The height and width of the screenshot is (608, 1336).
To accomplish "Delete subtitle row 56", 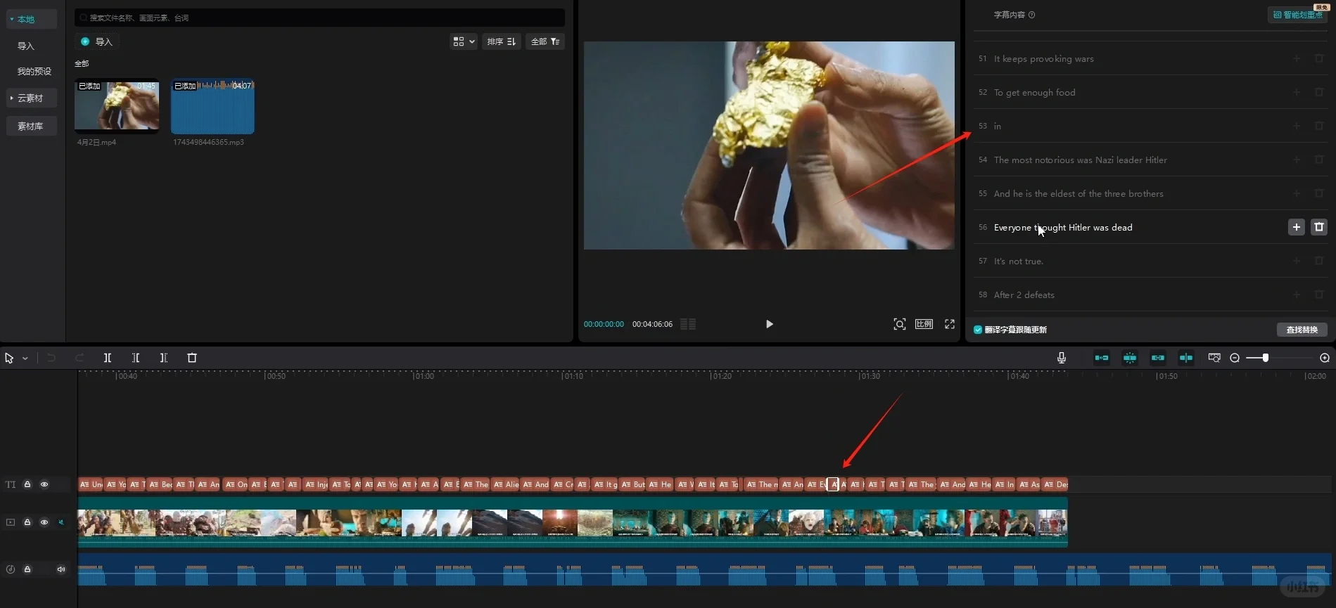I will (x=1319, y=227).
